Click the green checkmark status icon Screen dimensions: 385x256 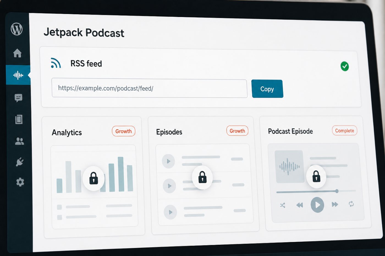click(x=345, y=66)
